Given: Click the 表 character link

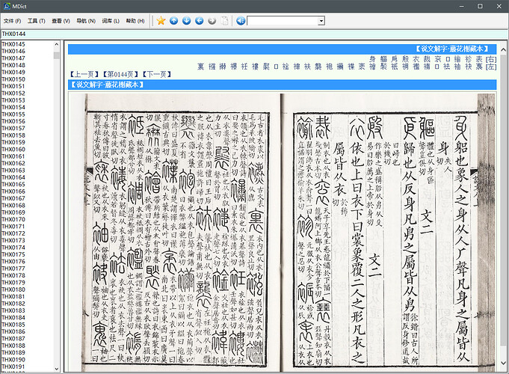Looking at the screenshot, I should 479,59.
